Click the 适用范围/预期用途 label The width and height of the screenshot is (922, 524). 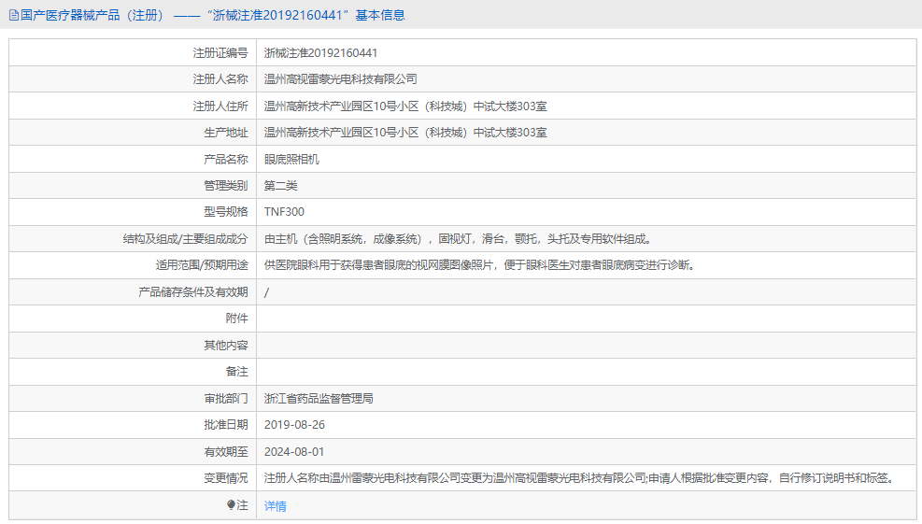(202, 265)
